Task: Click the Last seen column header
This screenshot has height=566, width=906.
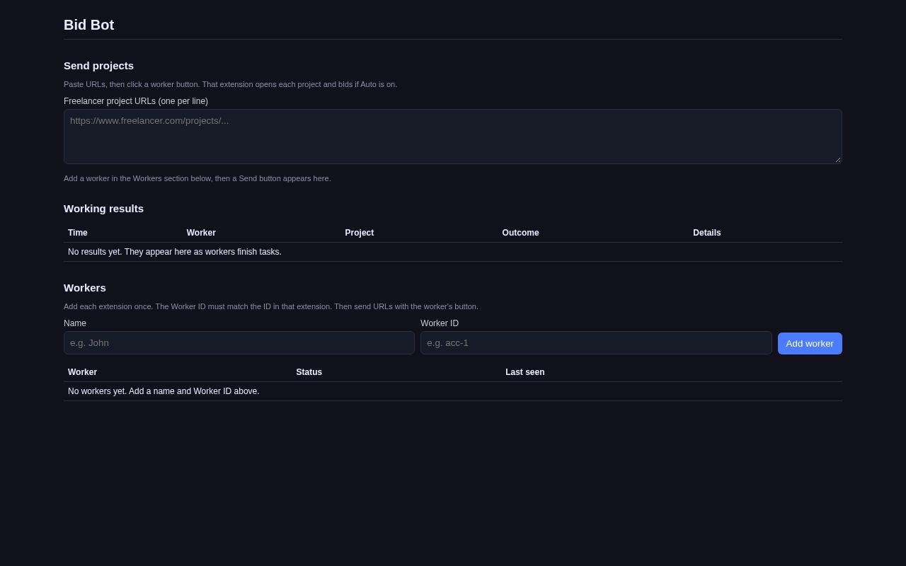Action: 525,372
